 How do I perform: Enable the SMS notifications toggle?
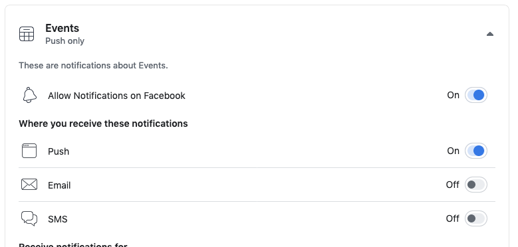(475, 218)
